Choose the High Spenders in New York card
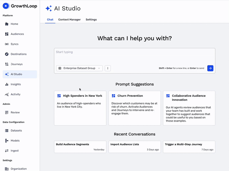The height and width of the screenshot is (171, 229). tap(80, 108)
